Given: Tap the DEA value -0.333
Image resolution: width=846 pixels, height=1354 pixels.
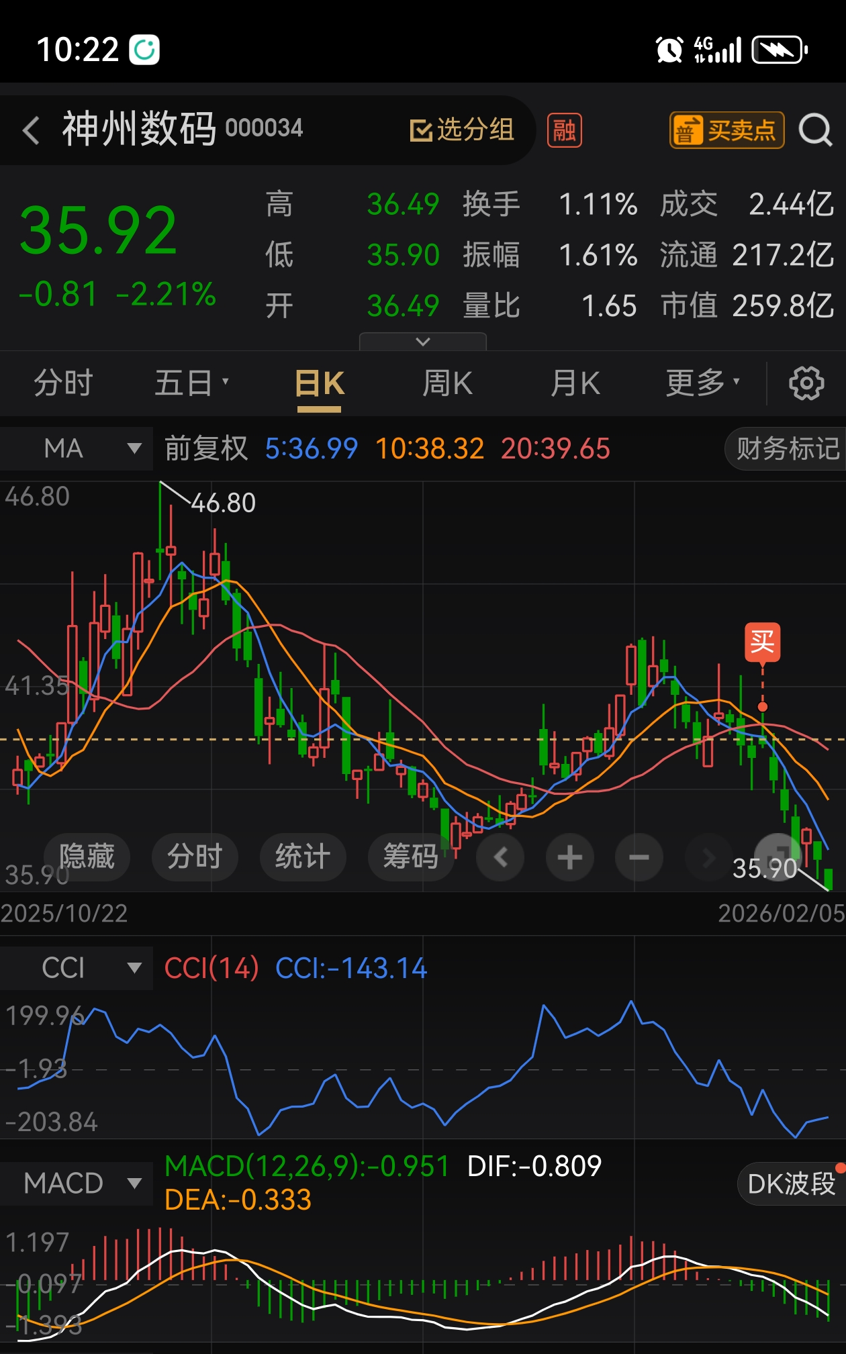Looking at the screenshot, I should tap(238, 1200).
